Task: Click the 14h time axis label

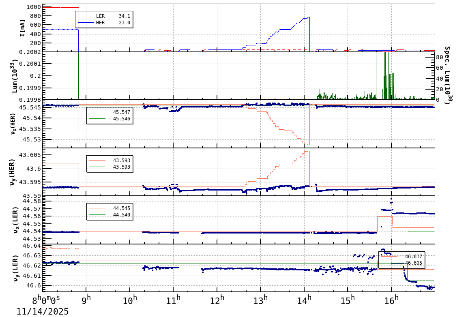Action: 304,300
